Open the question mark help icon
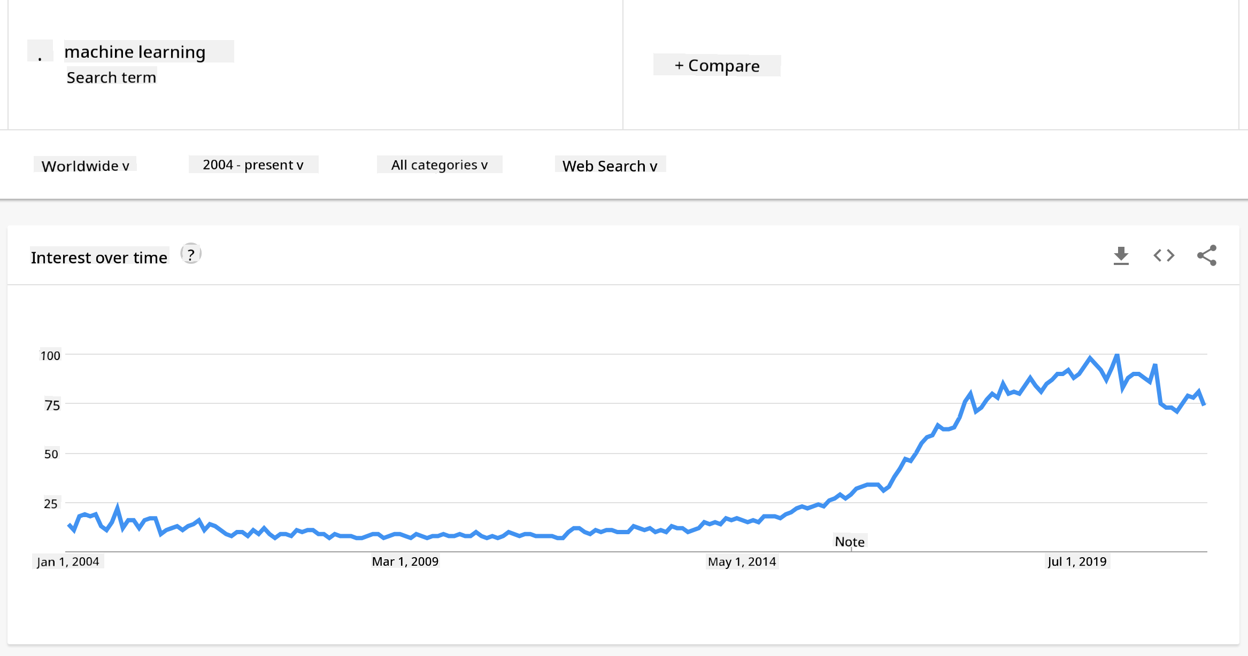 click(x=191, y=254)
